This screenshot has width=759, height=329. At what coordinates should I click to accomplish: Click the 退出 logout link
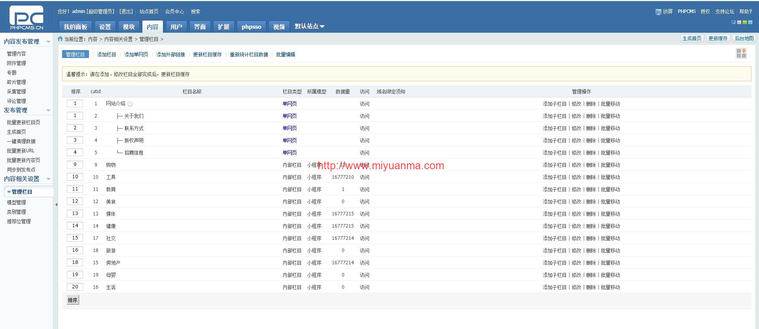coord(126,12)
